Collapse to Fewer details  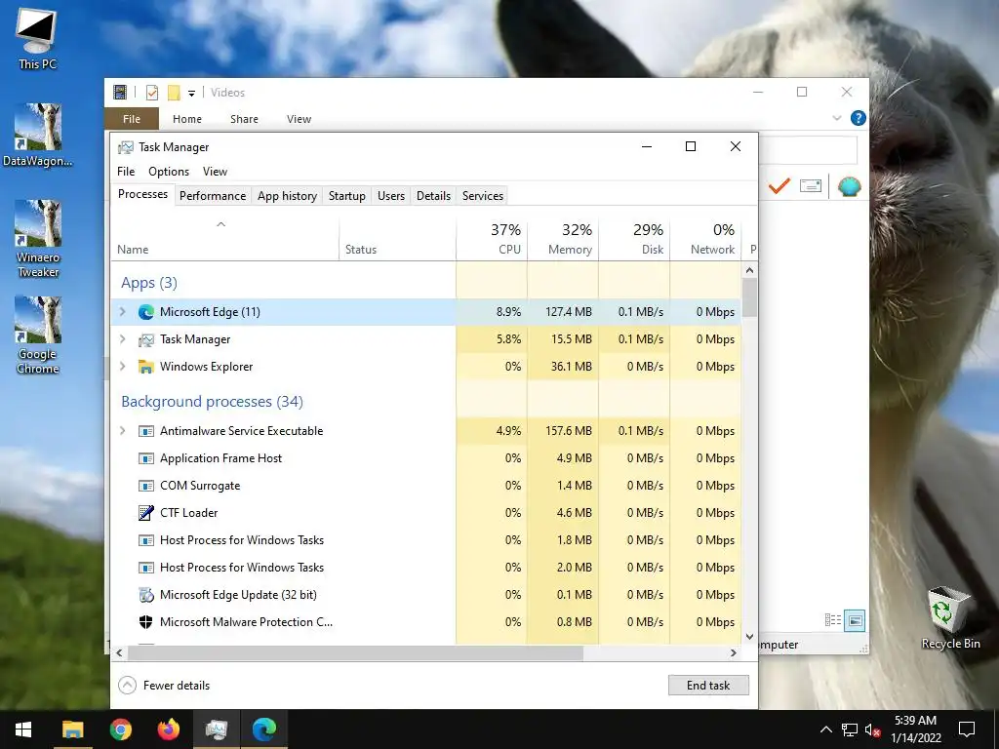click(x=164, y=686)
